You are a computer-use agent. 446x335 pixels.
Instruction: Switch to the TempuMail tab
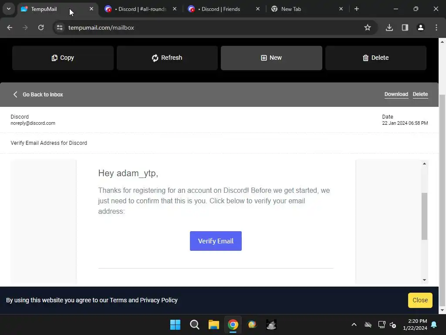pyautogui.click(x=44, y=9)
